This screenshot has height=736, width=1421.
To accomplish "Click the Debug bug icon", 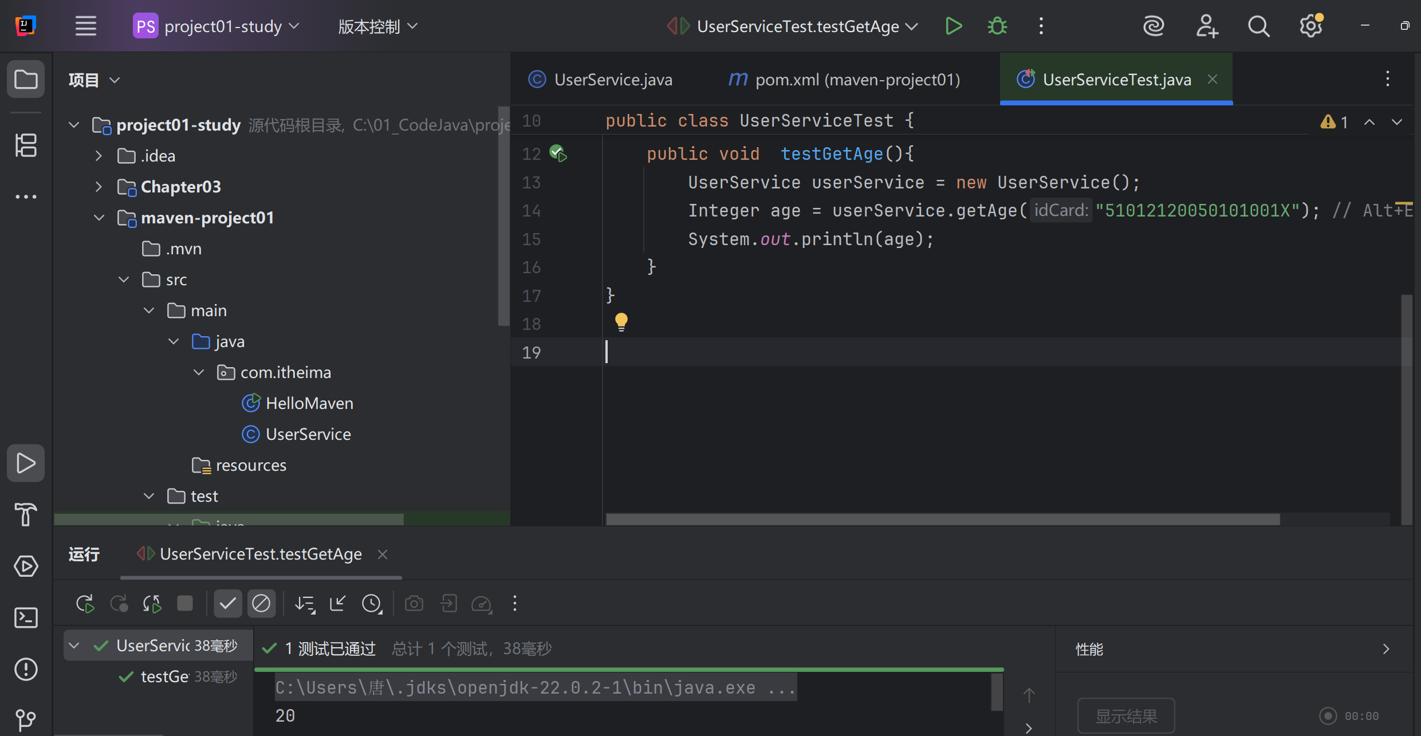I will [997, 26].
